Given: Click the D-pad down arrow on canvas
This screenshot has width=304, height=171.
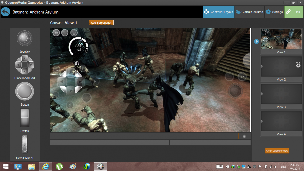Looking at the screenshot, I should [x=71, y=90].
